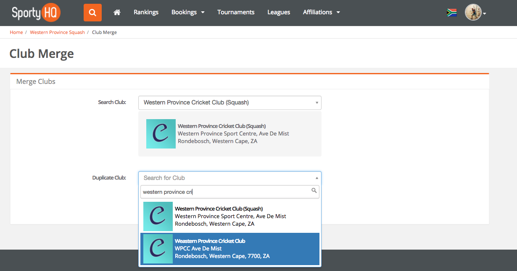This screenshot has width=517, height=271.
Task: Open the orange search button
Action: (x=92, y=13)
